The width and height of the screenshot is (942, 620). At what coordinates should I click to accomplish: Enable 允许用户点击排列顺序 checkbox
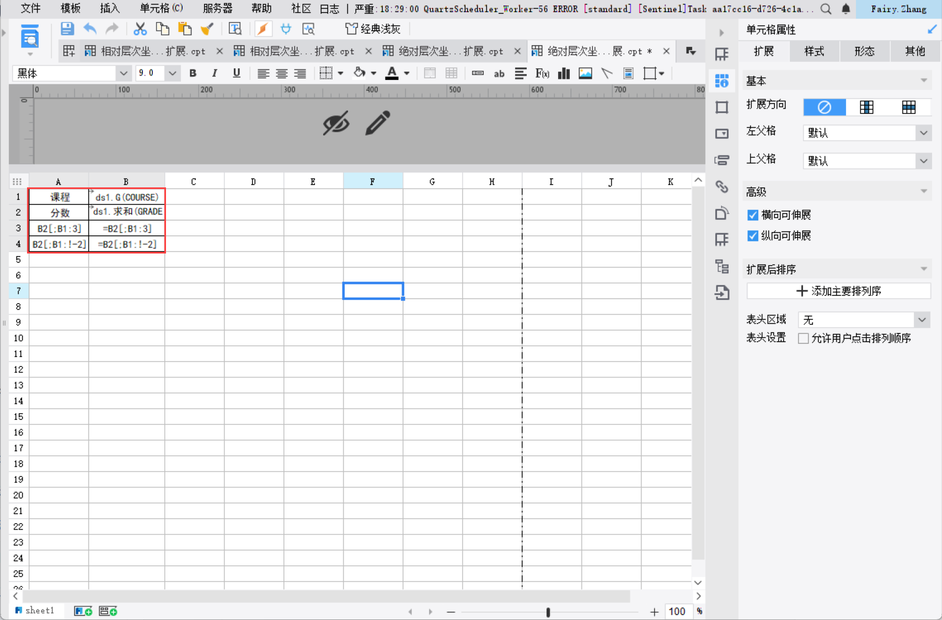point(804,338)
